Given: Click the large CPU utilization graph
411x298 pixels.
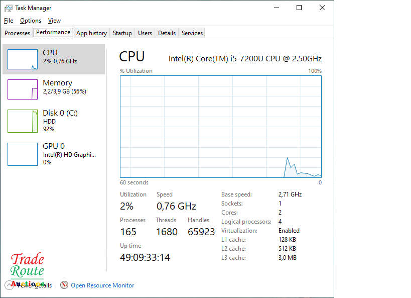Looking at the screenshot, I should coord(221,127).
